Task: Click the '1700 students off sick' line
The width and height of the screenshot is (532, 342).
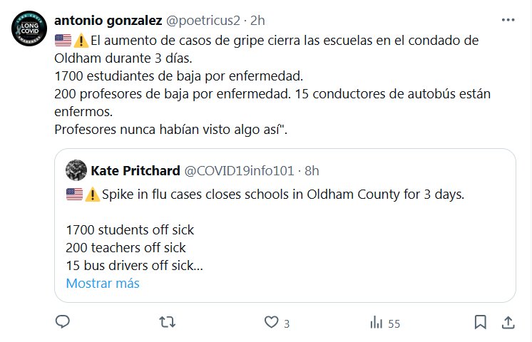Action: [129, 230]
